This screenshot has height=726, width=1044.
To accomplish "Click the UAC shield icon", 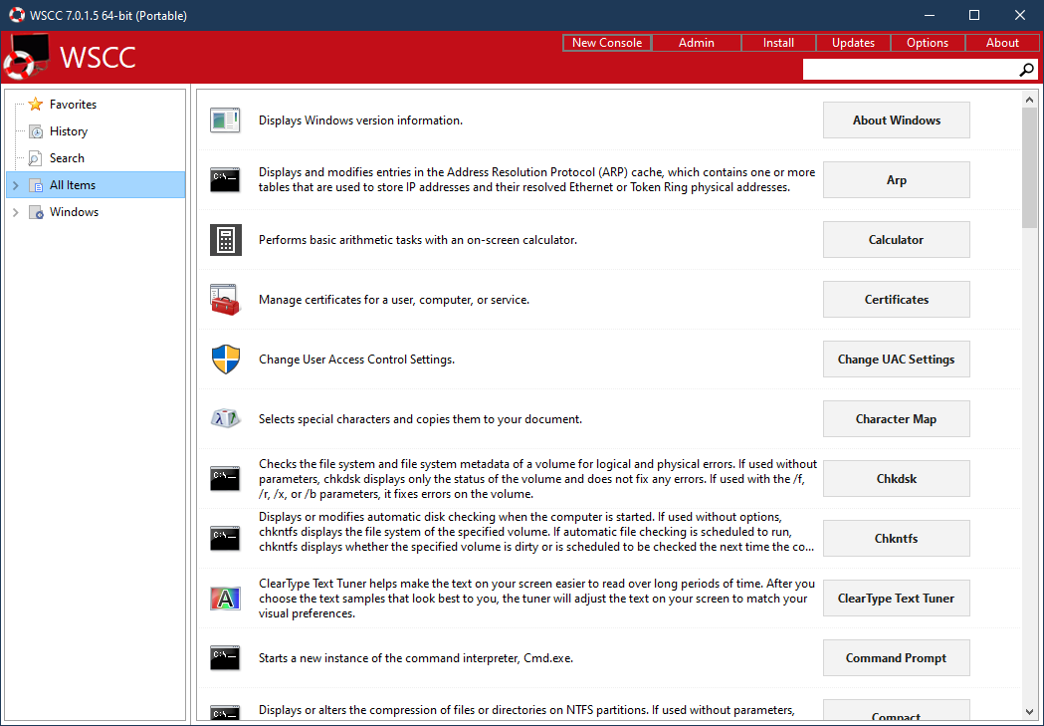I will point(225,359).
